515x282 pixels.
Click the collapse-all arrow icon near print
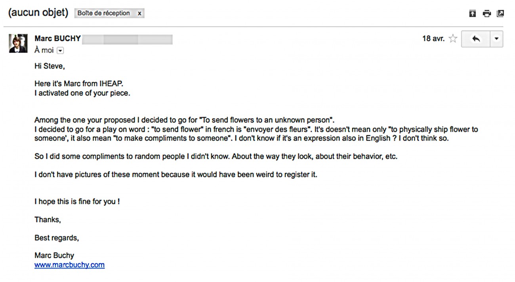473,13
